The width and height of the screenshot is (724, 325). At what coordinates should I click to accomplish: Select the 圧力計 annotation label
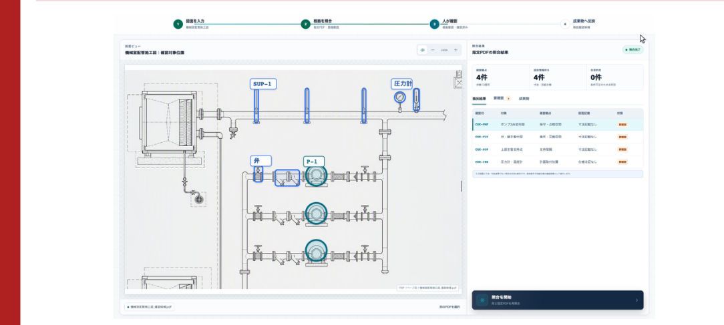(x=401, y=83)
